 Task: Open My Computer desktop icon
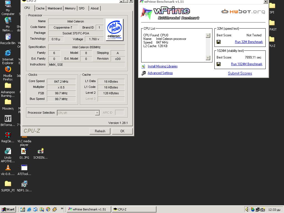[x=8, y=8]
